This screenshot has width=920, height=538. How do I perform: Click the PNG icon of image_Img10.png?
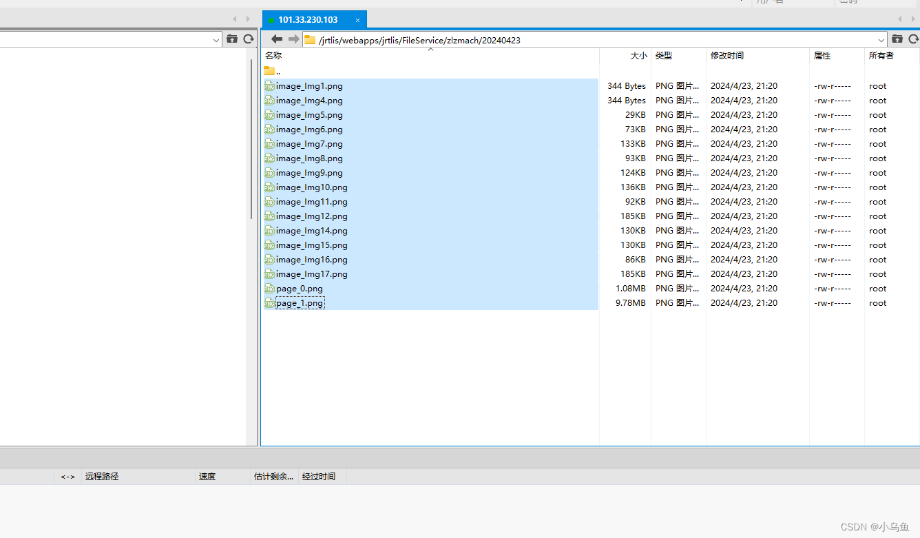pyautogui.click(x=269, y=187)
